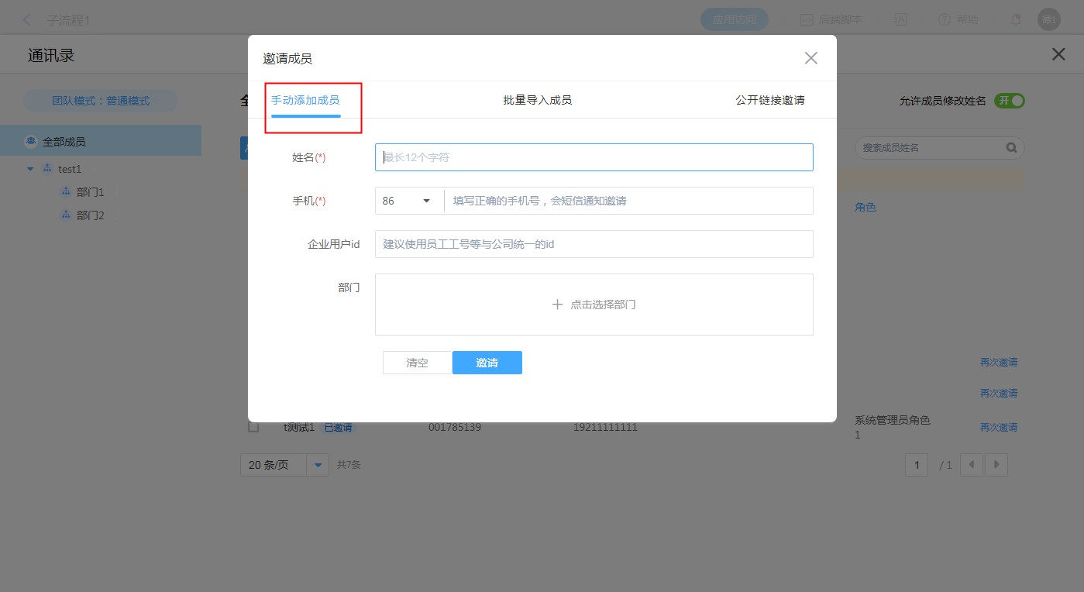Click the plus icon to select department
The height and width of the screenshot is (592, 1084).
[557, 305]
